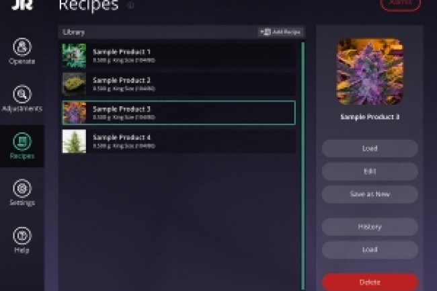The width and height of the screenshot is (437, 291).
Task: Click the first Load button
Action: coord(370,149)
